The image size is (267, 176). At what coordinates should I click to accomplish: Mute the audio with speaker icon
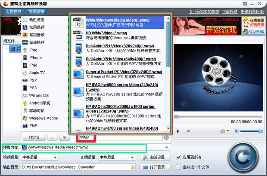pos(237,131)
